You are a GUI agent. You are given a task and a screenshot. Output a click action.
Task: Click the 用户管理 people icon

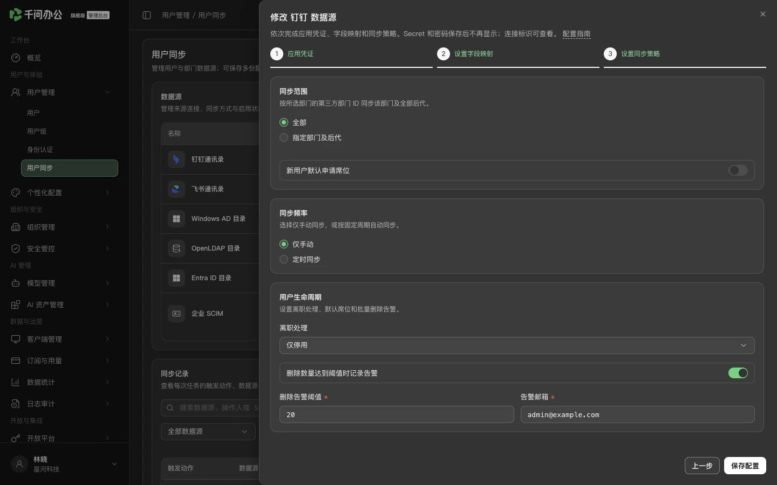point(16,92)
